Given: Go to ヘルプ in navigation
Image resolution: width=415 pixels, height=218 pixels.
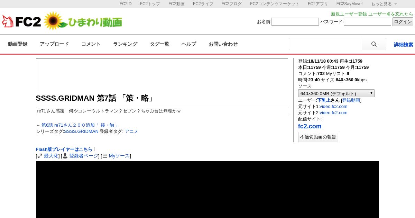Looking at the screenshot, I should point(189,44).
